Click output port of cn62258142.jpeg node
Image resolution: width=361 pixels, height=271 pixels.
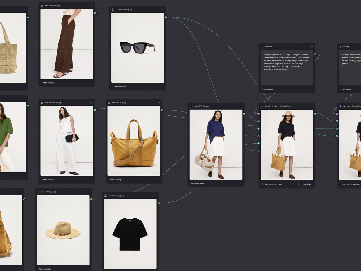click(244, 114)
